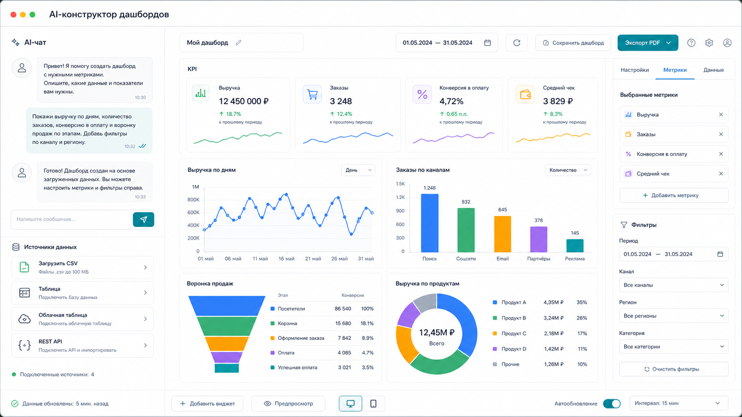Click the refresh dashboard icon
The height and width of the screenshot is (417, 742).
pos(517,43)
